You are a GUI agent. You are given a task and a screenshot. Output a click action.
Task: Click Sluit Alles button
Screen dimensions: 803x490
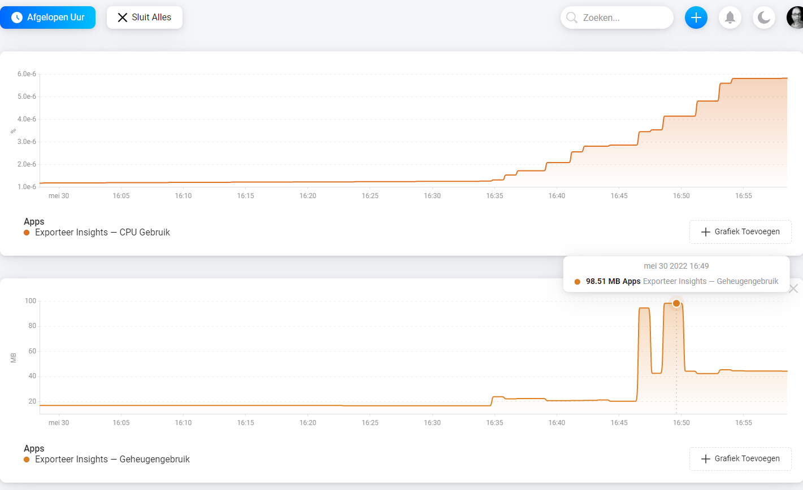pos(145,17)
